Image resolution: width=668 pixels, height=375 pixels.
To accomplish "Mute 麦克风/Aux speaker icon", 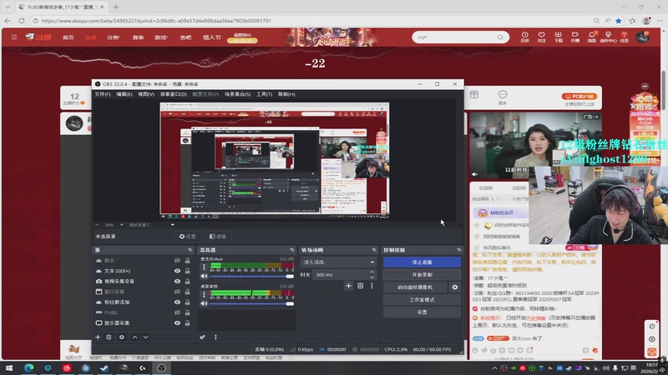I will point(204,277).
